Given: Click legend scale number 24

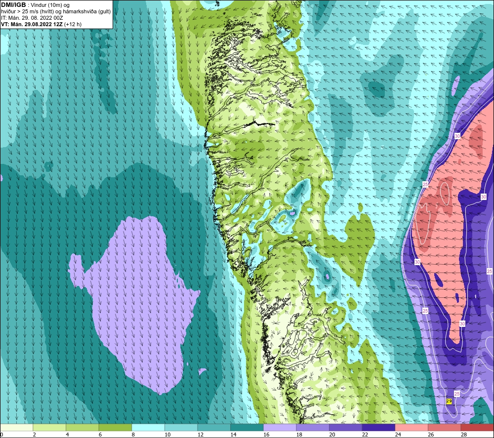Looking at the screenshot, I should click(398, 435).
